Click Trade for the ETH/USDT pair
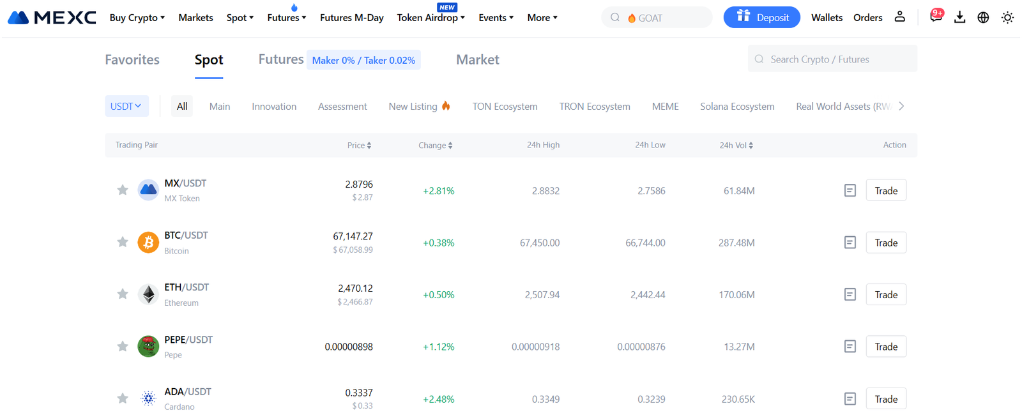The width and height of the screenshot is (1022, 415). tap(886, 294)
